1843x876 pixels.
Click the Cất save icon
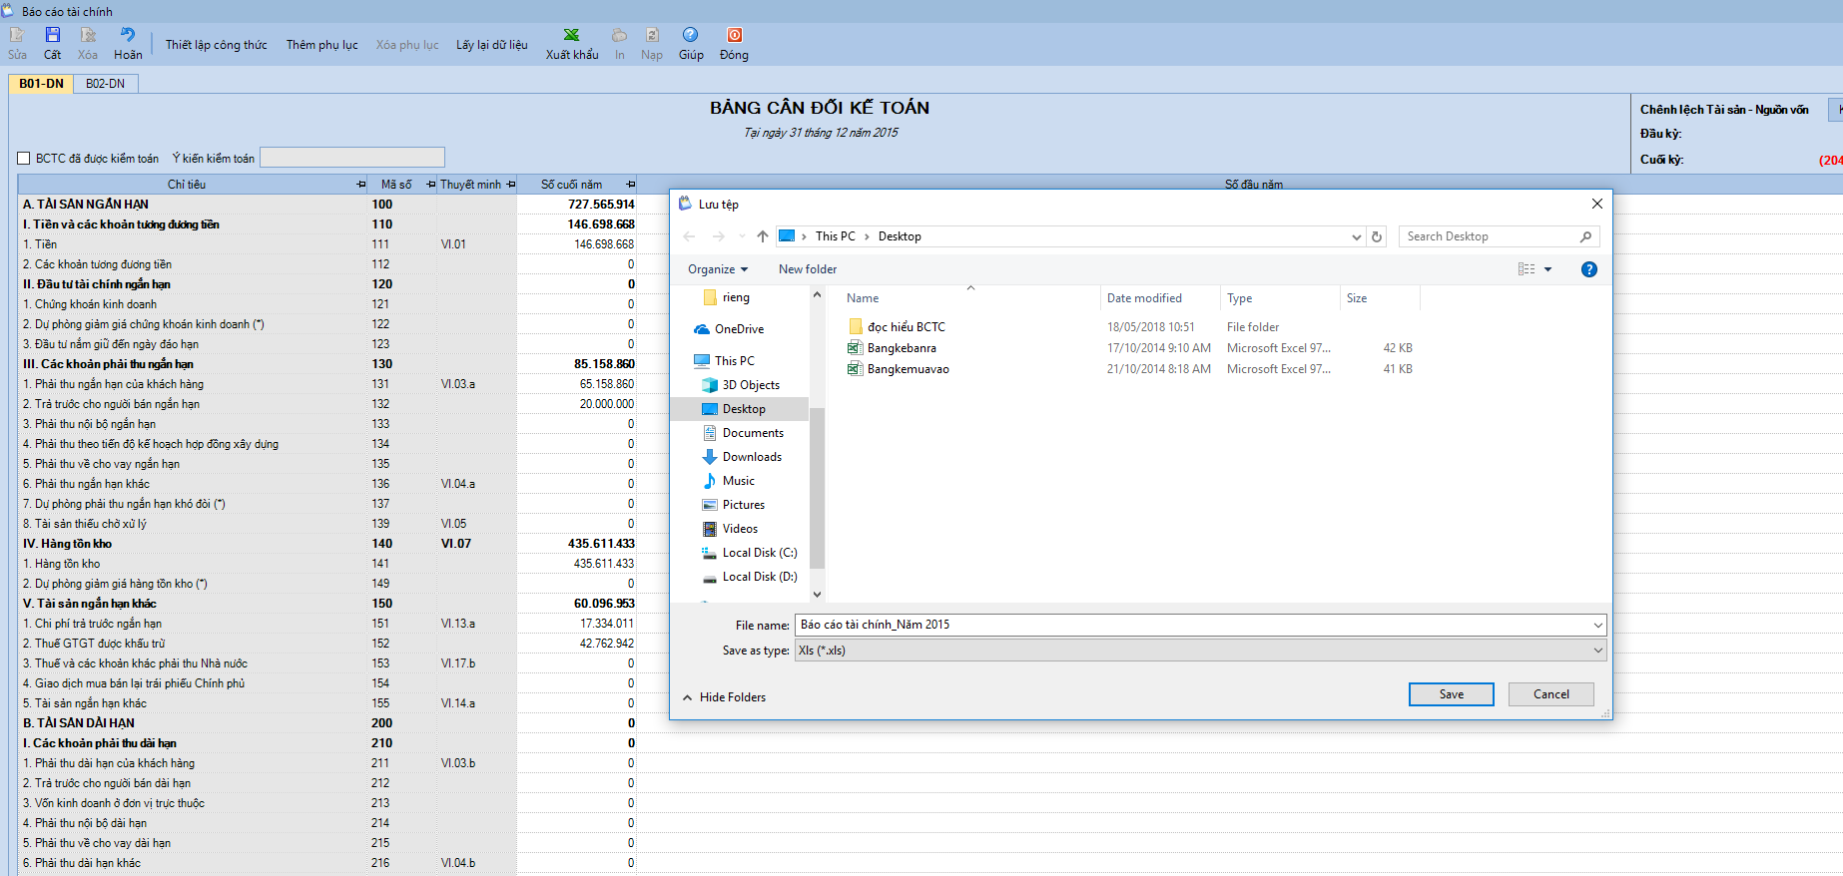coord(53,35)
